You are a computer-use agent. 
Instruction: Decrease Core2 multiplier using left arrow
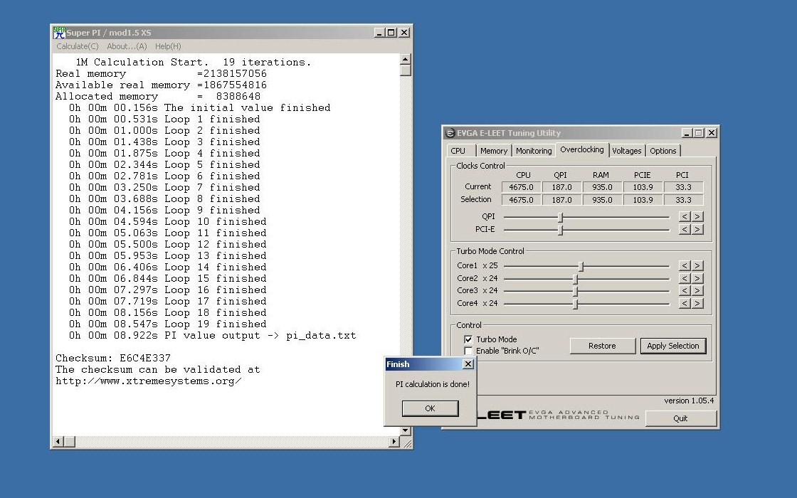pos(685,279)
